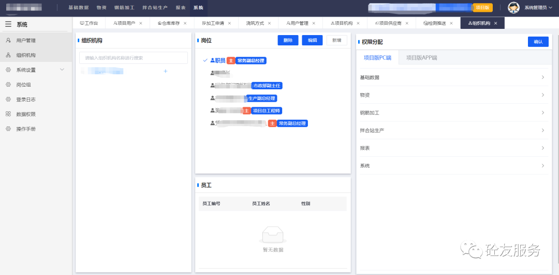Open 数据权限 in the sidebar
Image resolution: width=559 pixels, height=275 pixels.
point(25,114)
